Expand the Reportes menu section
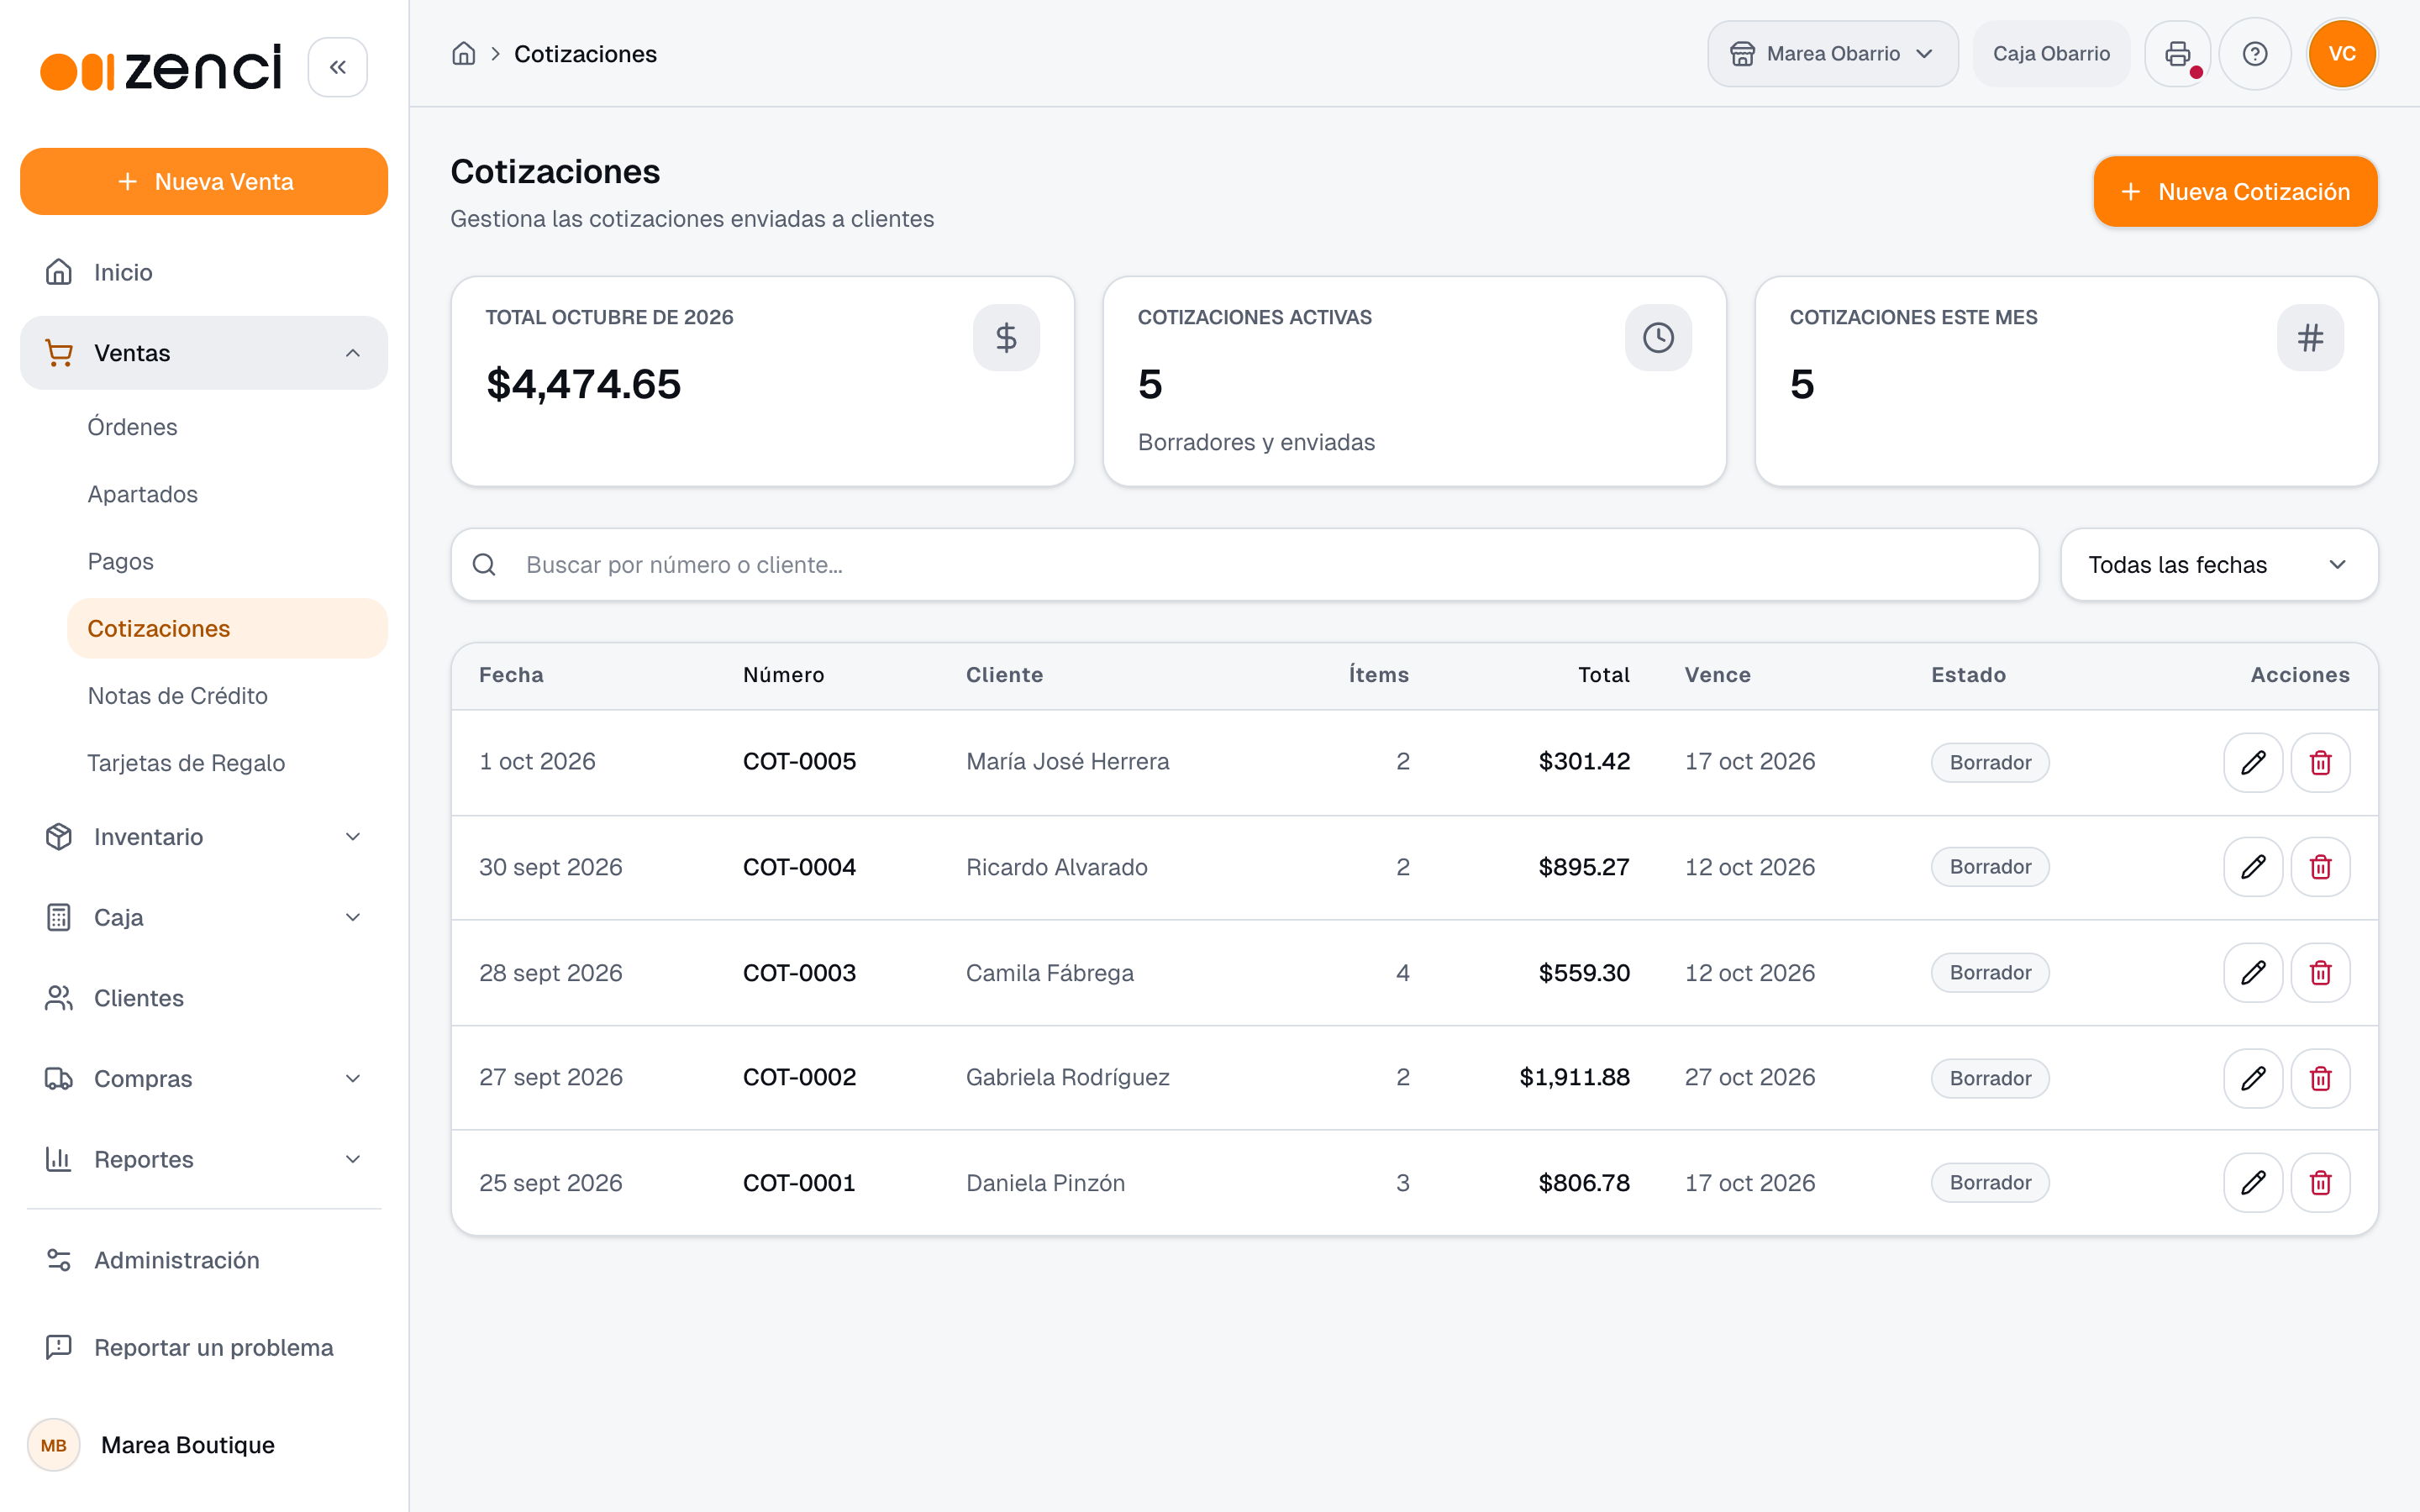This screenshot has width=2420, height=1512. pyautogui.click(x=204, y=1159)
